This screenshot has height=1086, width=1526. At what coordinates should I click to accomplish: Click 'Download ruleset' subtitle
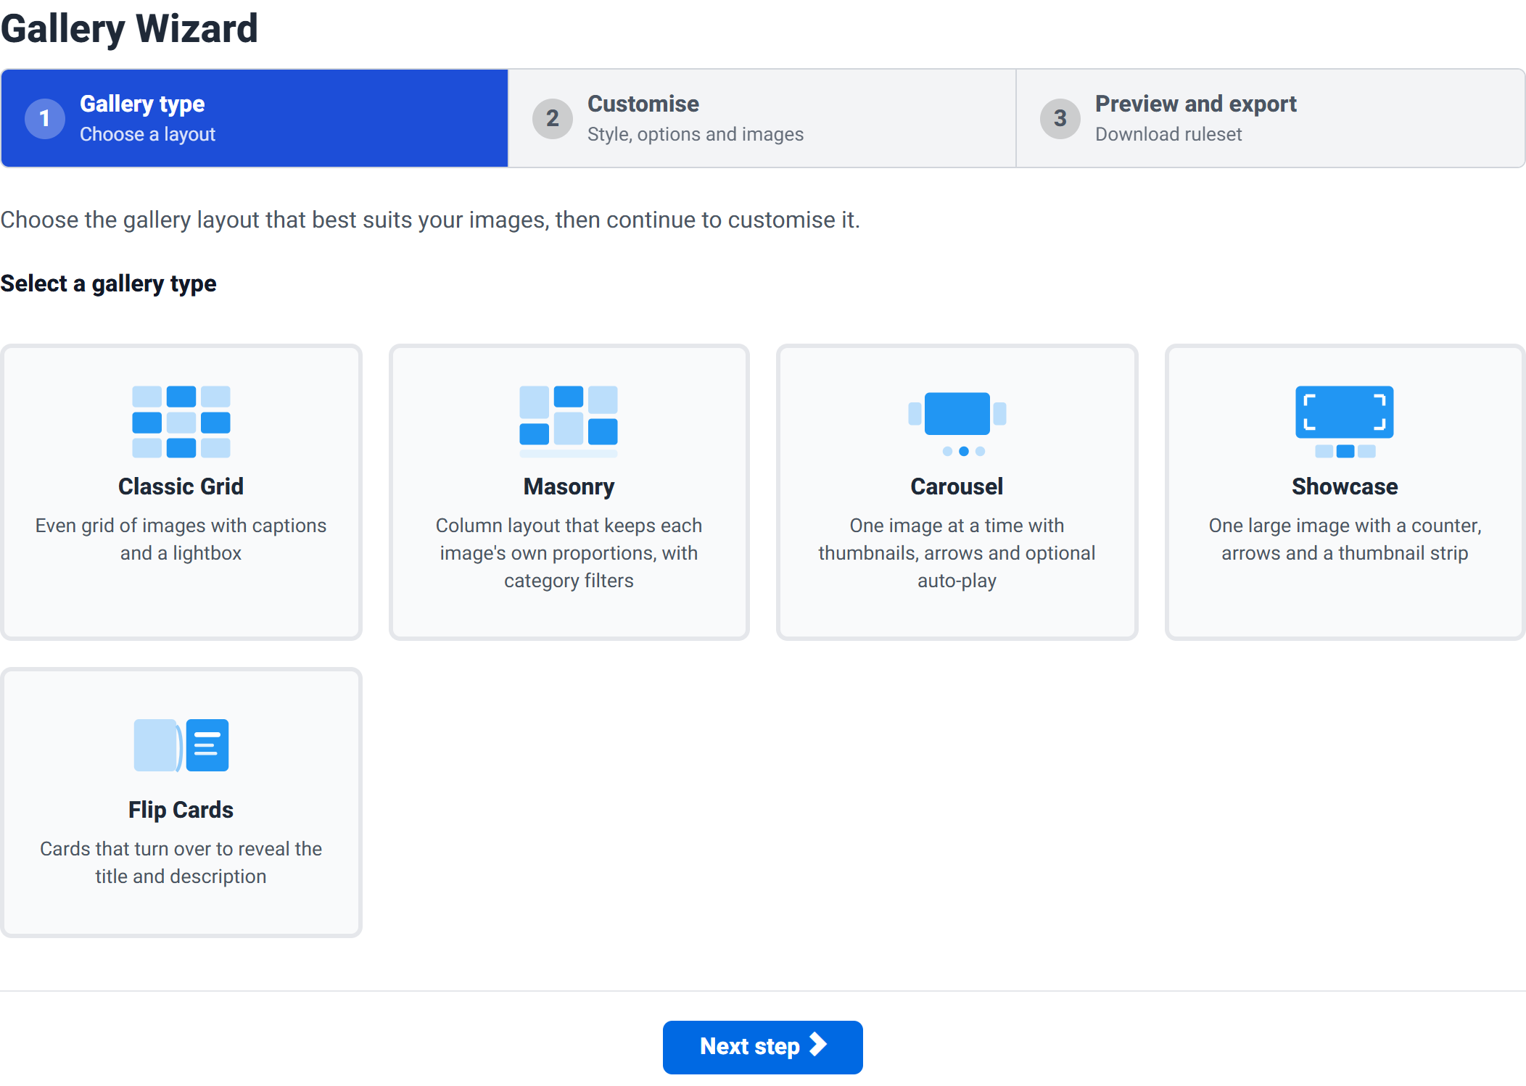click(x=1168, y=134)
